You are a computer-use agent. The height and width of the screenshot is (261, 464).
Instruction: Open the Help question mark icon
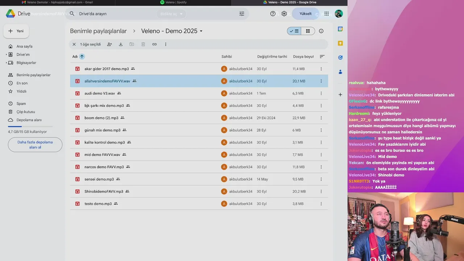click(x=273, y=14)
